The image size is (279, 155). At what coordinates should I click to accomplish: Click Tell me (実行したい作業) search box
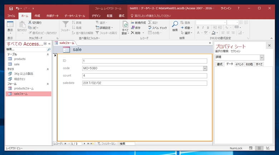152,16
